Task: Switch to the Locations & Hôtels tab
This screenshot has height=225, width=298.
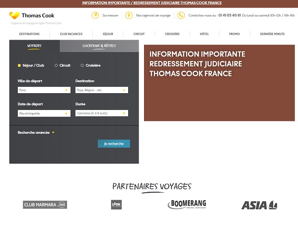Action: tap(99, 46)
